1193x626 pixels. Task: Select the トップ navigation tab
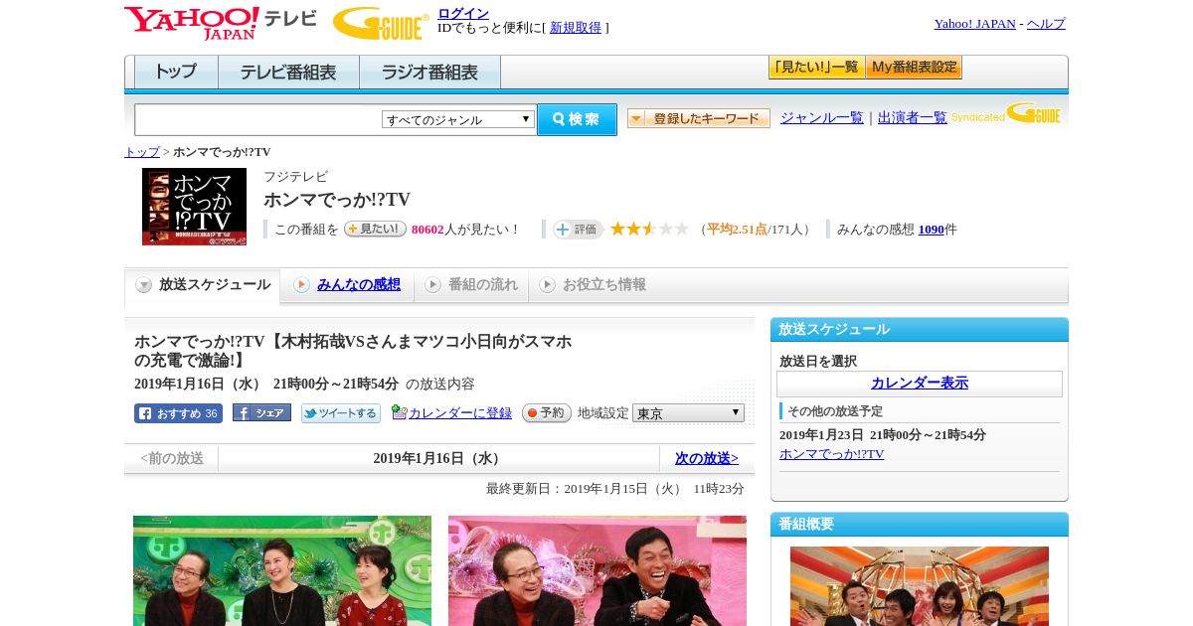176,73
